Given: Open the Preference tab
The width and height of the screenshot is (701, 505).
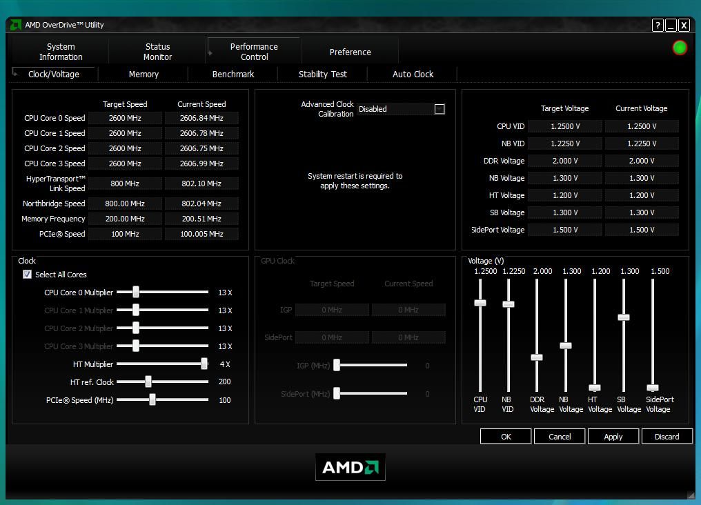Looking at the screenshot, I should coord(350,52).
